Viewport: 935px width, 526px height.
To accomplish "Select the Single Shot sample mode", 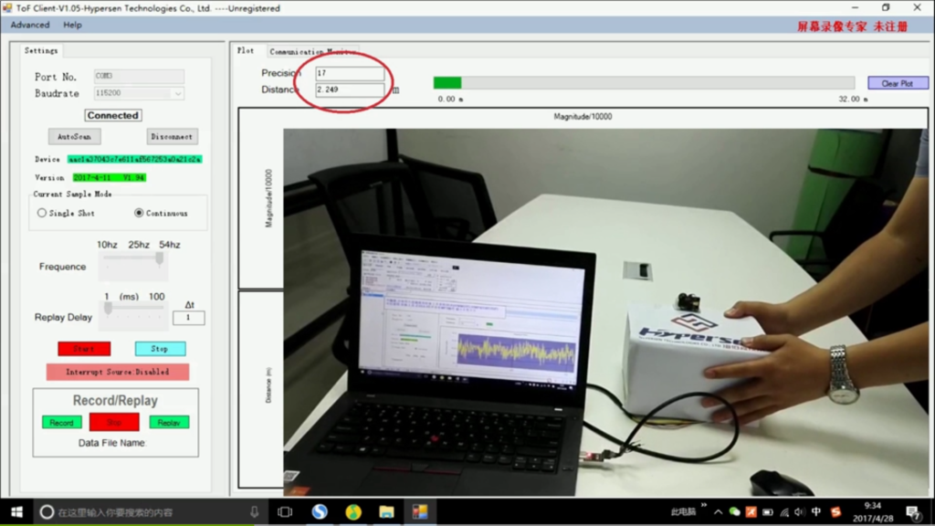I will coord(42,213).
